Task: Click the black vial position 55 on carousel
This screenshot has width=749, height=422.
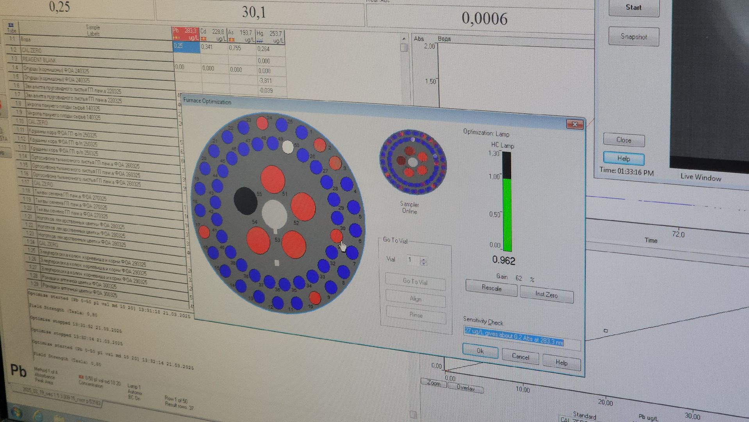Action: tap(245, 200)
